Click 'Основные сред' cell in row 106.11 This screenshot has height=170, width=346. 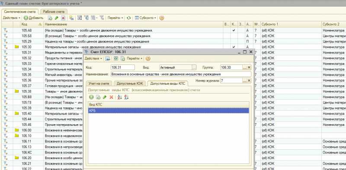(334, 141)
